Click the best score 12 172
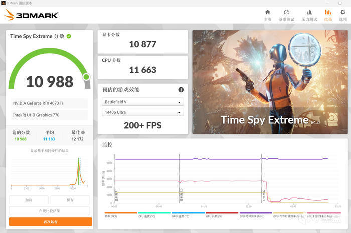This screenshot has height=233, width=351. [77, 139]
